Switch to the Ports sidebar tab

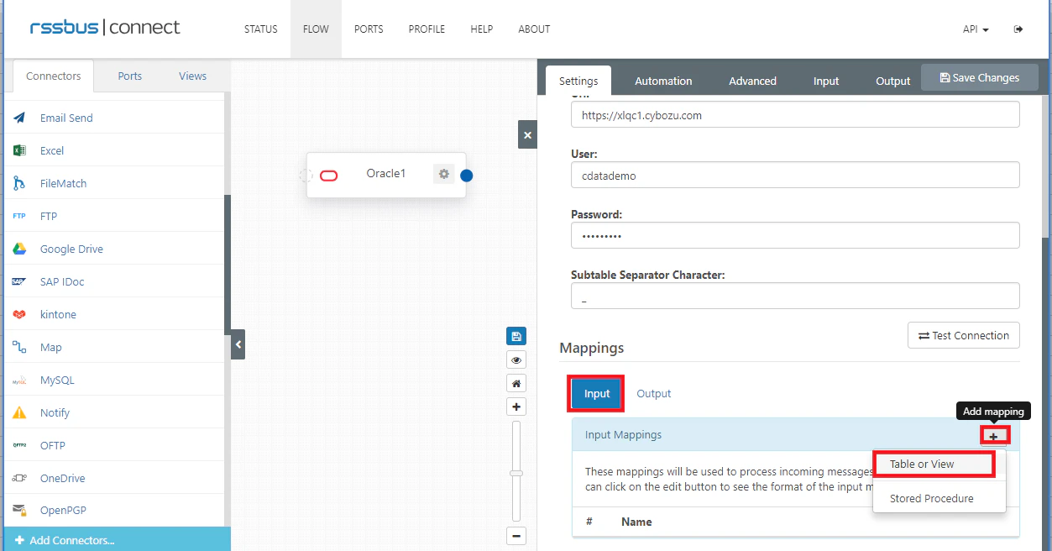click(130, 76)
